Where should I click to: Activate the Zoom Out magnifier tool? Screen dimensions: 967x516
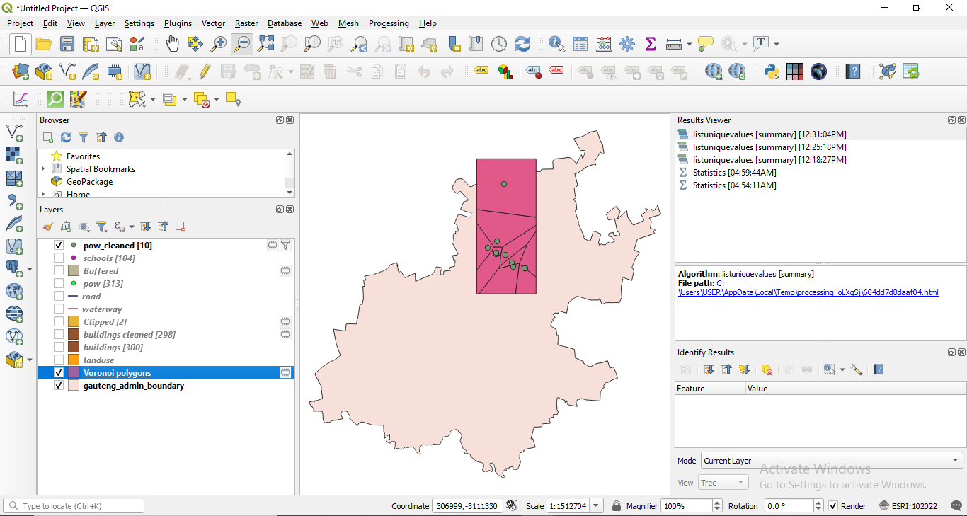242,44
